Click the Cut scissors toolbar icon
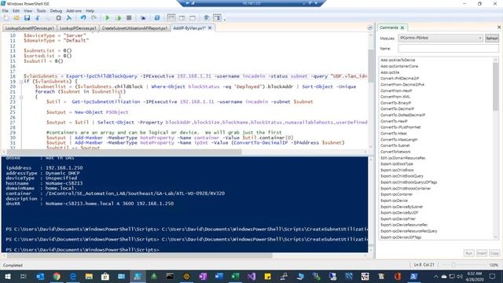This screenshot has height=283, width=503. (38, 18)
